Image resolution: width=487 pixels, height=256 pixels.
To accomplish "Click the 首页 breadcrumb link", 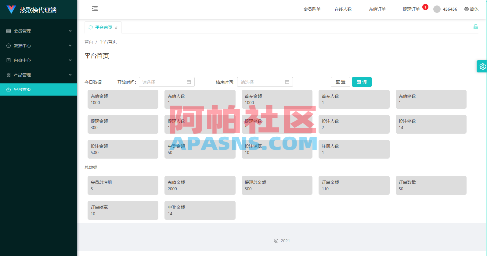I will pyautogui.click(x=89, y=42).
